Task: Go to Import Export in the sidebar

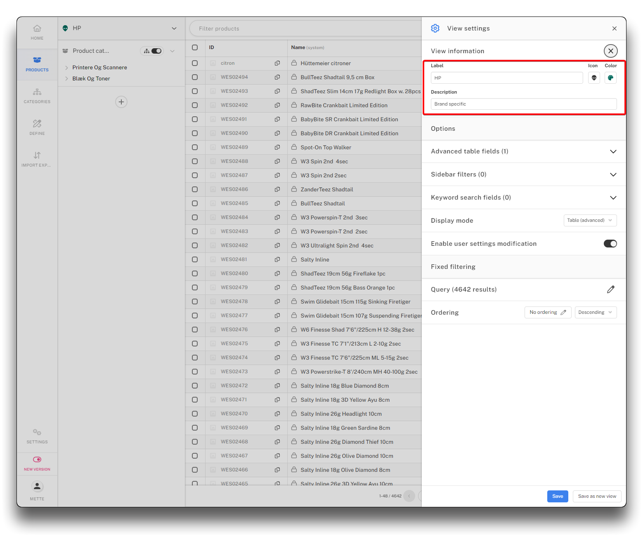Action: (37, 159)
